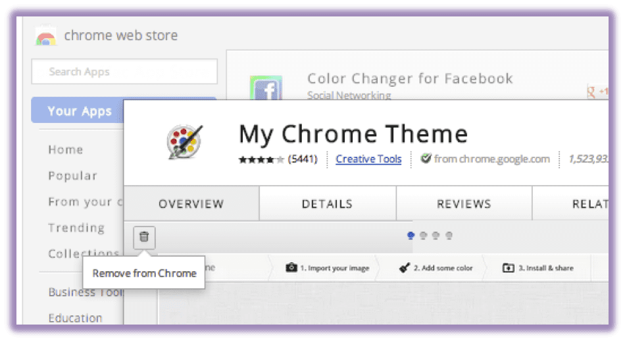Go to Home in the sidebar
Image resolution: width=625 pixels, height=341 pixels.
(x=66, y=149)
